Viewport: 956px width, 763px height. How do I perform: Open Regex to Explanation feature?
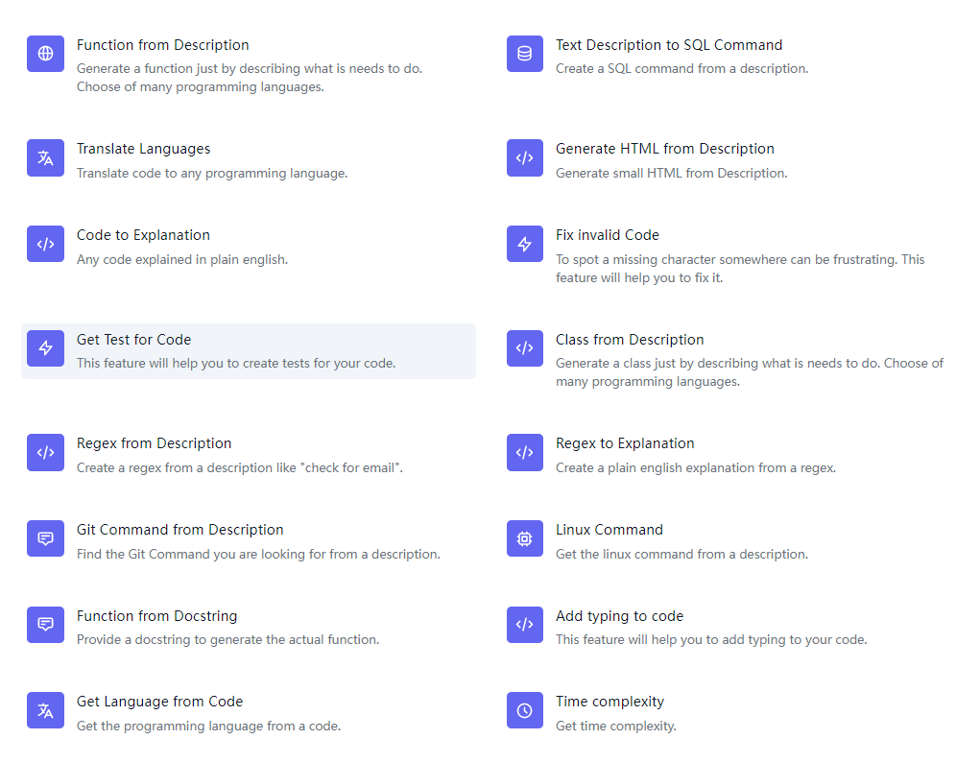625,443
